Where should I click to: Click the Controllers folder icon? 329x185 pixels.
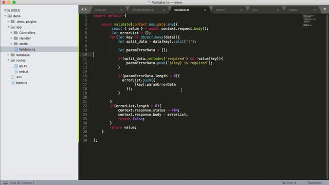pos(16,33)
